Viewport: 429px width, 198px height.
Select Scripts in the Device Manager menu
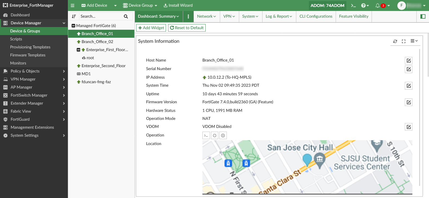tap(16, 39)
